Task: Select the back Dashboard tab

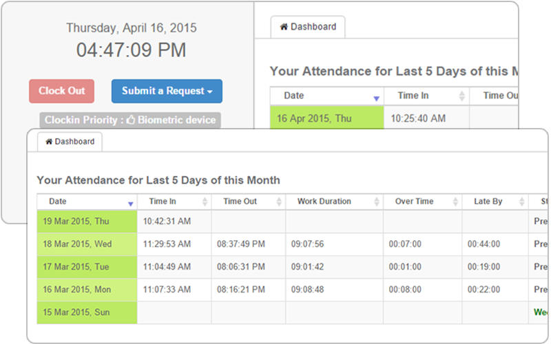Action: 308,27
